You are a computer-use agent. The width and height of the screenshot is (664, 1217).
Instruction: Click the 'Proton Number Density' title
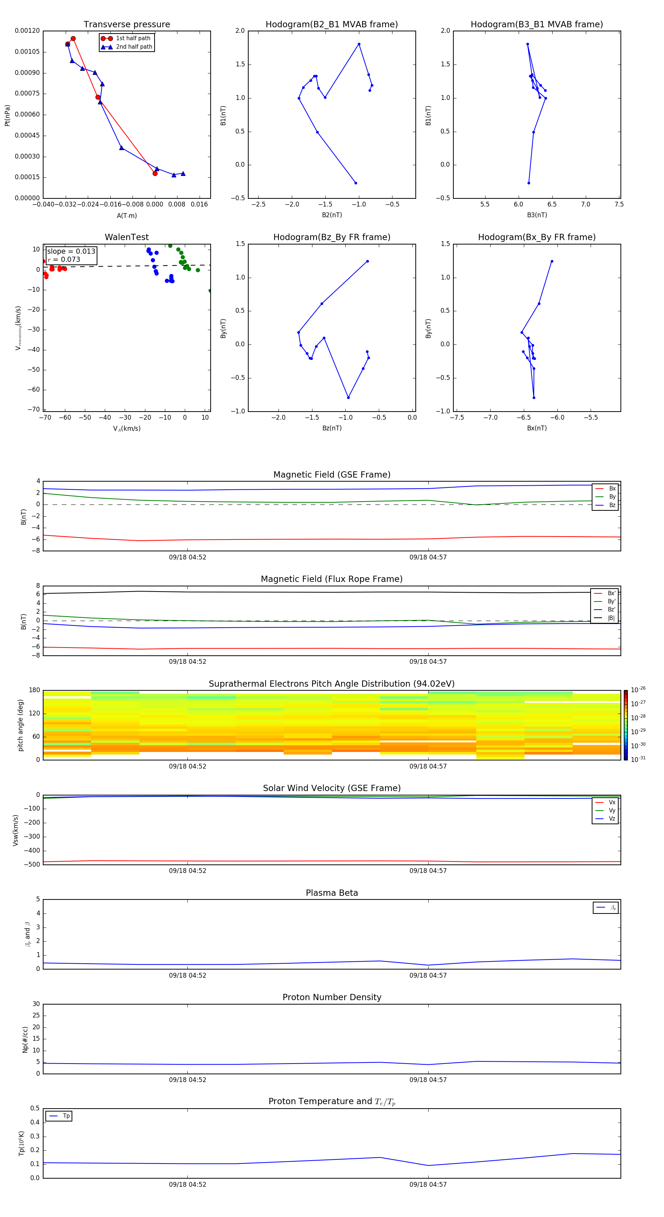332,997
